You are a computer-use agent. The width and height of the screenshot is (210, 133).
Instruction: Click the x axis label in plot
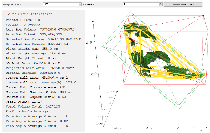coord(201,130)
